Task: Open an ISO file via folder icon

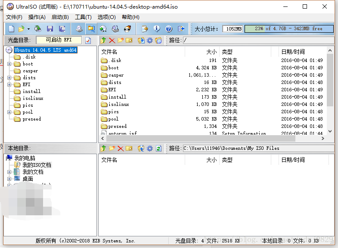Action: tap(22, 29)
